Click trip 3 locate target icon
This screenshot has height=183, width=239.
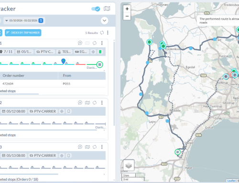62,155
